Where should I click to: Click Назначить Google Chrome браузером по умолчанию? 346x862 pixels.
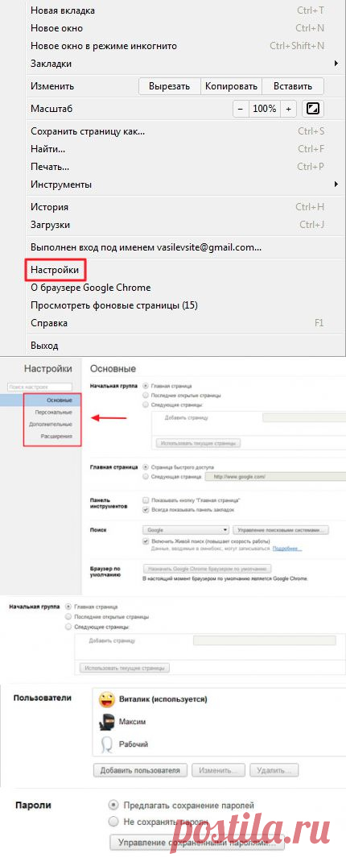point(207,569)
